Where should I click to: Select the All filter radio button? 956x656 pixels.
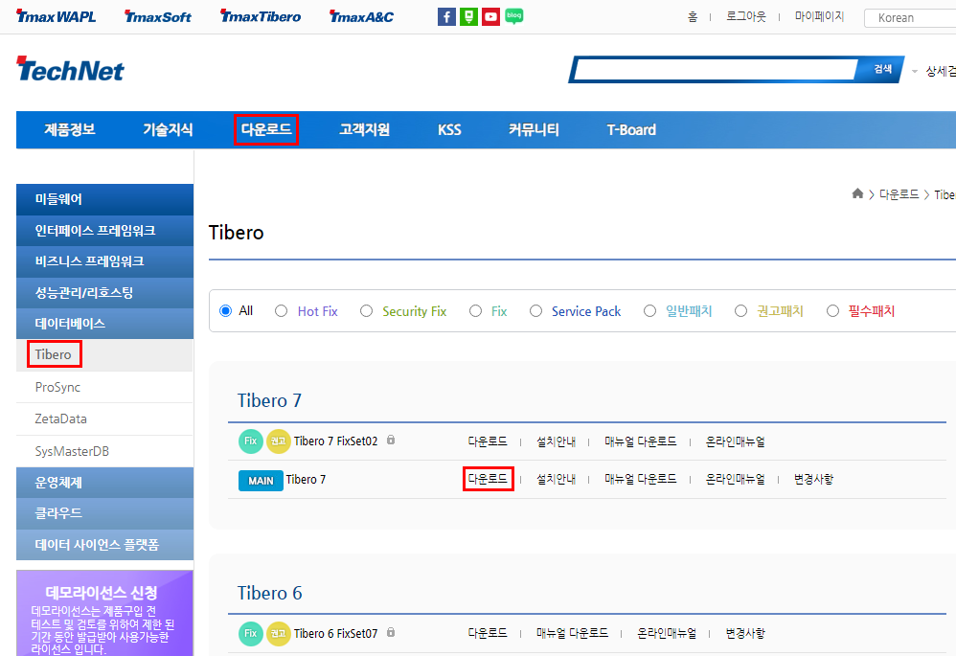tap(225, 311)
